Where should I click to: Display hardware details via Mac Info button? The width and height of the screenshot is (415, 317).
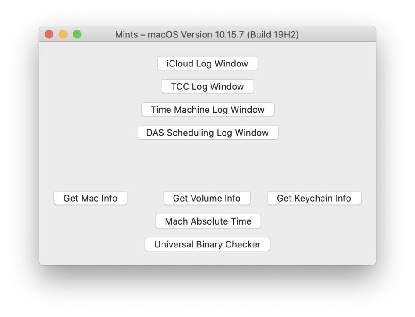tap(91, 198)
